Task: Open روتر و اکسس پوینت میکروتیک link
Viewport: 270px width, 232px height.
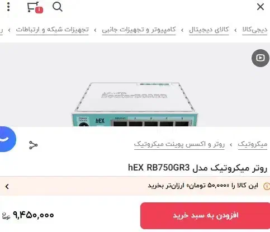Action: (179, 144)
